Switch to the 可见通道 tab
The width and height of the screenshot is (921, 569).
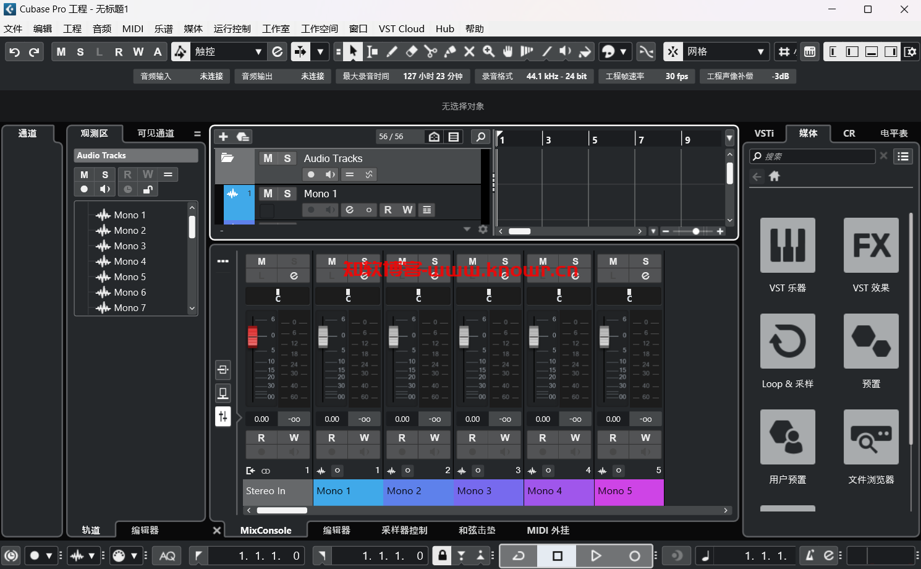click(x=156, y=133)
